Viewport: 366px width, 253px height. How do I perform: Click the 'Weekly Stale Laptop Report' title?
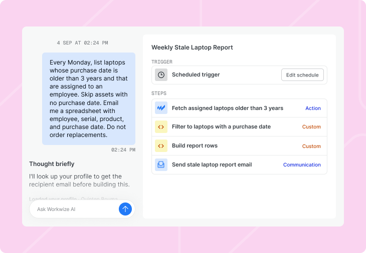[192, 47]
